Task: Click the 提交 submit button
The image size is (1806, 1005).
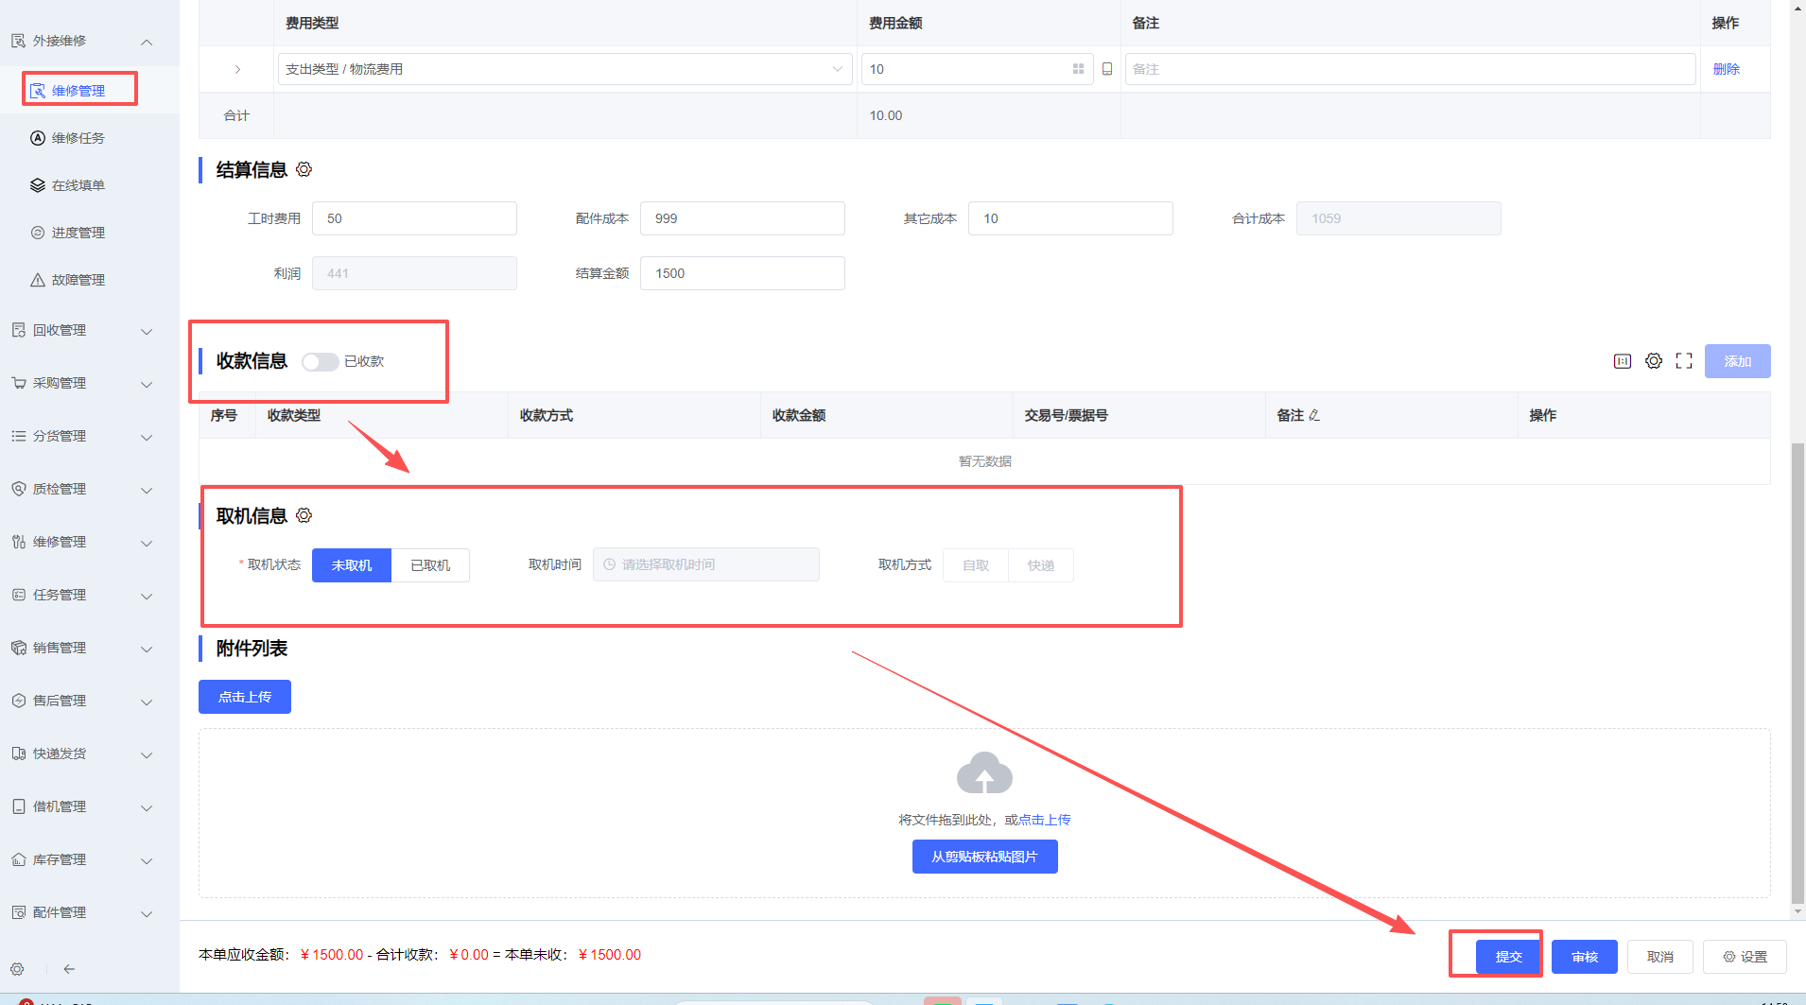Action: 1508,957
